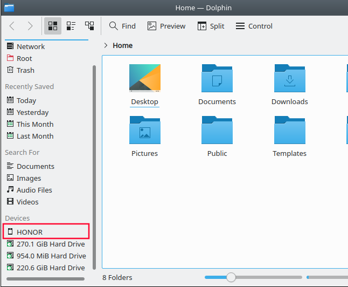
Task: Click the Recently Saved section header
Action: (29, 86)
